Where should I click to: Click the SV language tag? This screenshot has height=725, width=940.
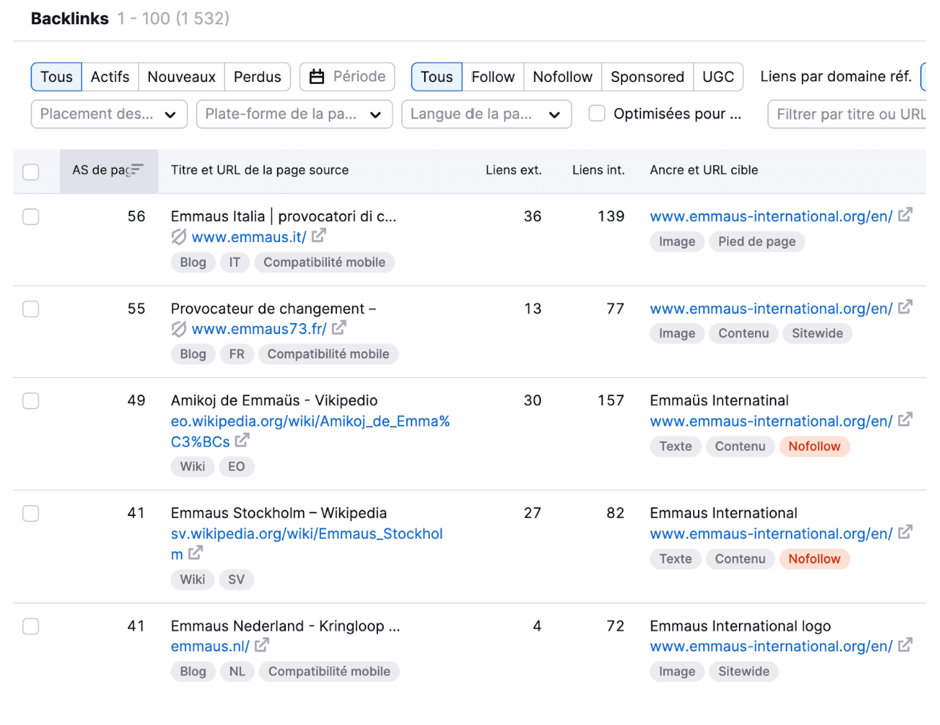[236, 579]
